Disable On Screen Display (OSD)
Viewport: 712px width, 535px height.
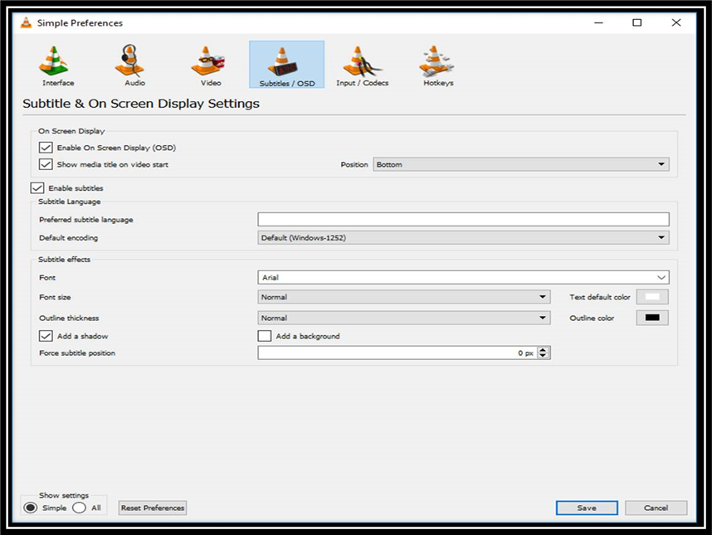pyautogui.click(x=46, y=147)
